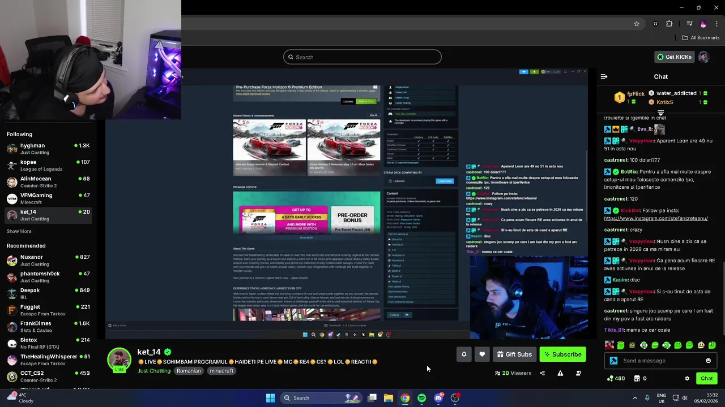Expand the leaderboard drag handle
This screenshot has width=725, height=407.
point(660,113)
